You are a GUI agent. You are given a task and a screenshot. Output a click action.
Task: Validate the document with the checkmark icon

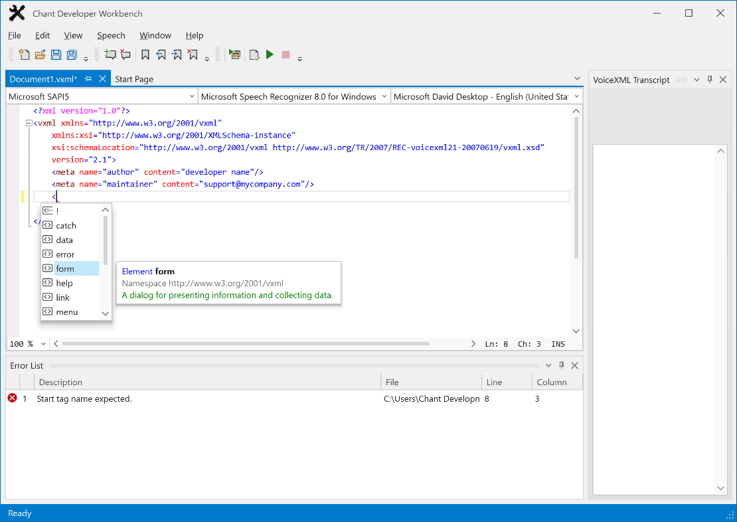[254, 54]
